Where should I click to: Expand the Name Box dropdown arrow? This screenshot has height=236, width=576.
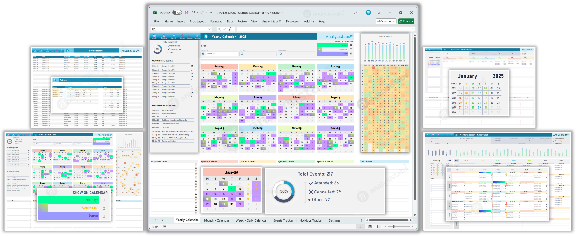coord(209,29)
